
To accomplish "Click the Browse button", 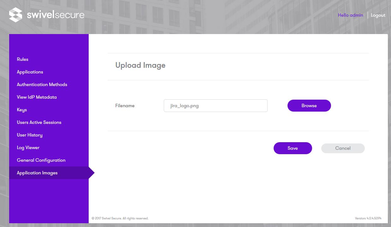I will 309,106.
